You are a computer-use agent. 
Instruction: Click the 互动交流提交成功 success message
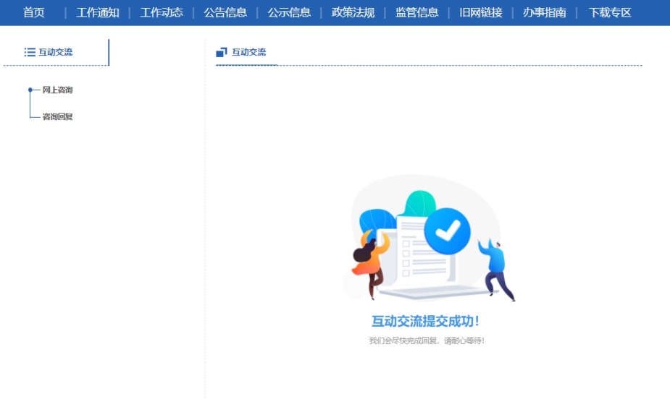click(x=426, y=322)
